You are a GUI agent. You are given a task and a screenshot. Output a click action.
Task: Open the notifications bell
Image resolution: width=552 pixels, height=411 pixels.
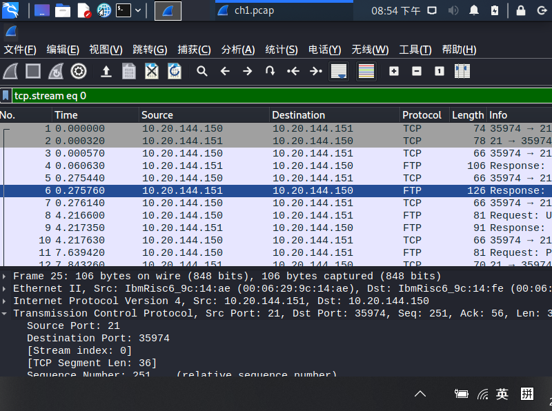point(474,10)
